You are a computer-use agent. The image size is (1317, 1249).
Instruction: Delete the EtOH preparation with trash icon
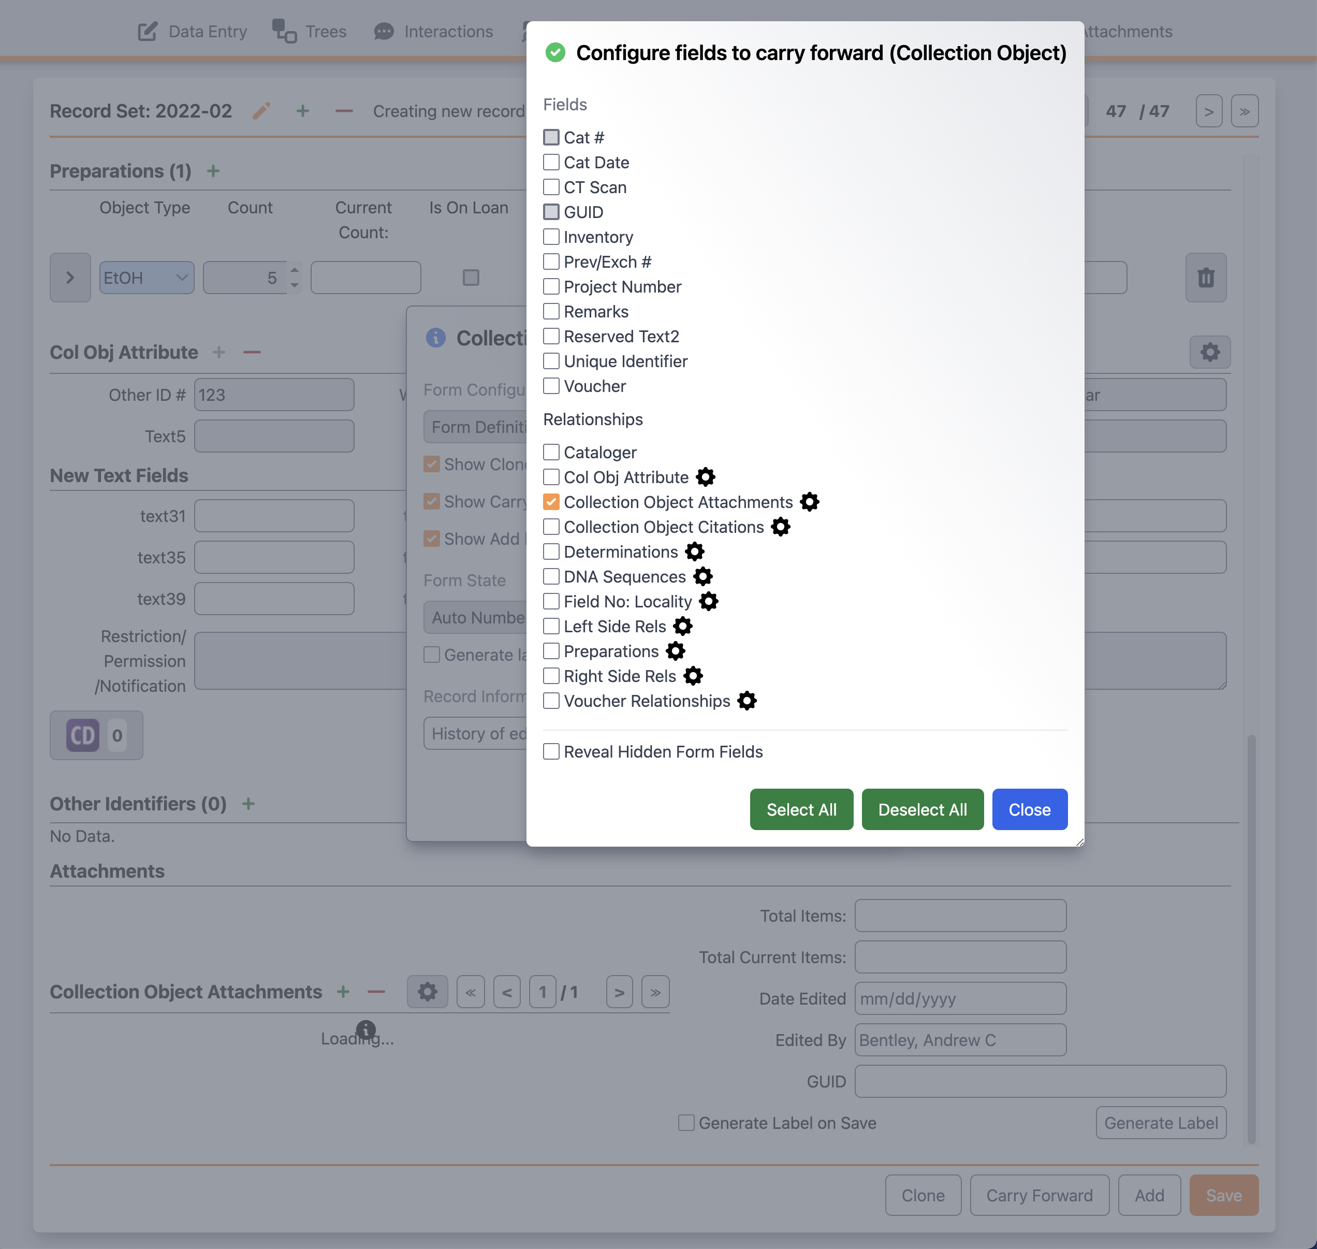(1206, 277)
